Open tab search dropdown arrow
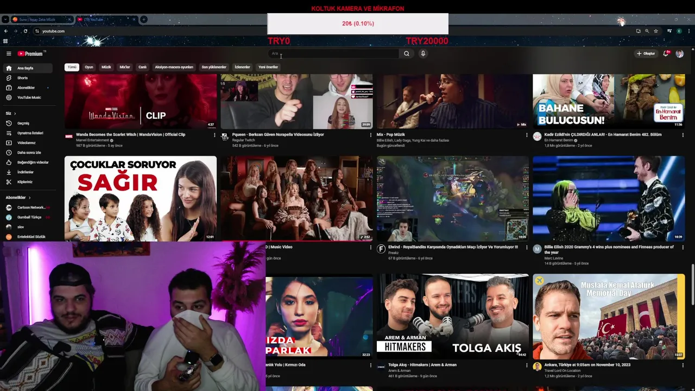Screen dimensions: 695x391 click(5, 20)
